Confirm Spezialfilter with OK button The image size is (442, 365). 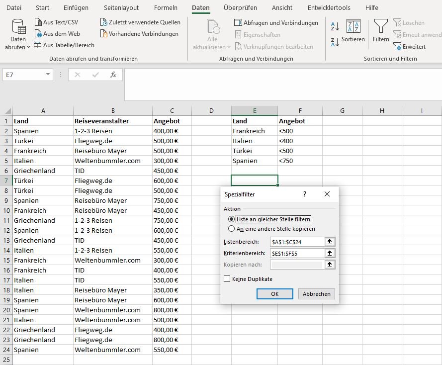click(x=274, y=294)
